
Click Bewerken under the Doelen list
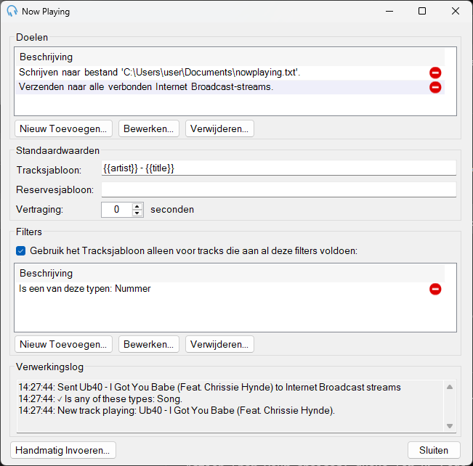pos(149,128)
